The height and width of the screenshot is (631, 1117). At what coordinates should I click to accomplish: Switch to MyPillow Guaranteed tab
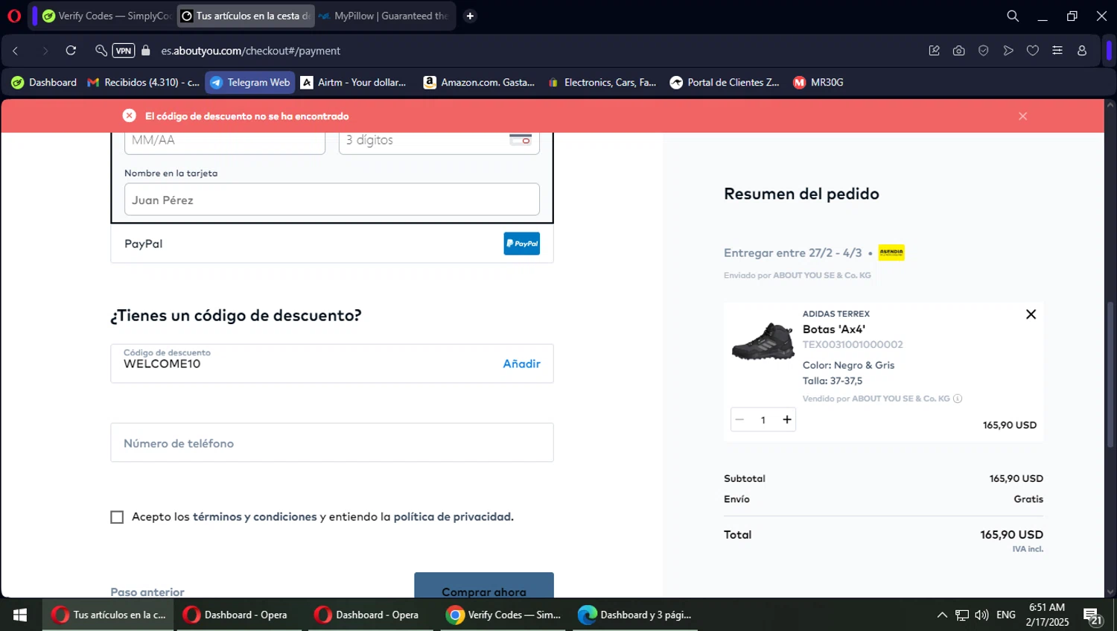pos(384,16)
